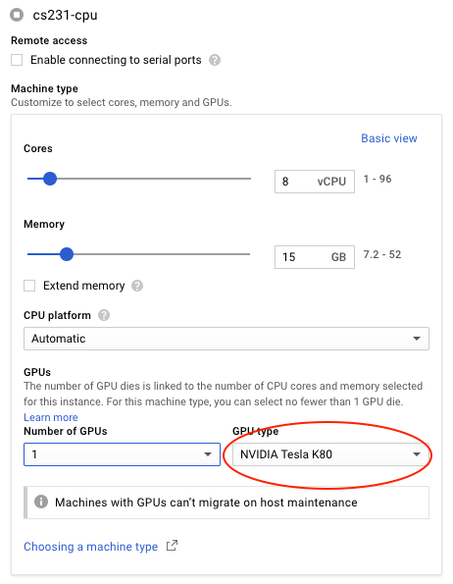Viewport: 453px width, 584px height.
Task: Click the 7.2 - 52 memory range text
Action: (x=382, y=255)
